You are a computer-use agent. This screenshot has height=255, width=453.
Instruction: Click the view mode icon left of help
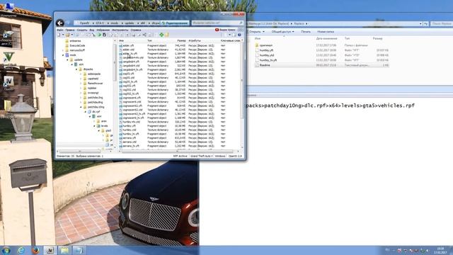point(234,35)
